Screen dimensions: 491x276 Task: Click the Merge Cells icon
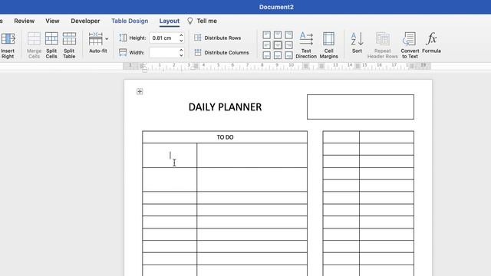click(34, 39)
